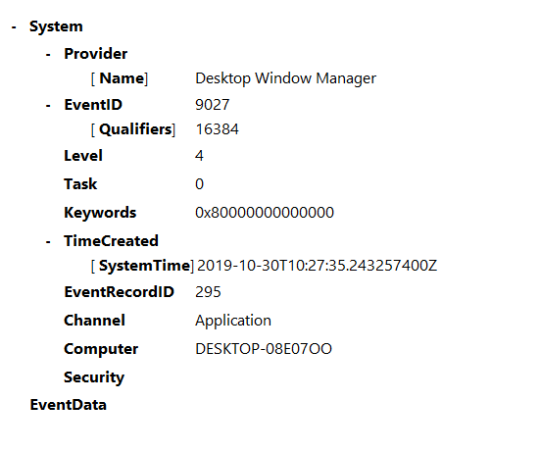Image resolution: width=540 pixels, height=451 pixels.
Task: Select the computer name DESKTOP-08E07OO
Action: pyautogui.click(x=264, y=349)
